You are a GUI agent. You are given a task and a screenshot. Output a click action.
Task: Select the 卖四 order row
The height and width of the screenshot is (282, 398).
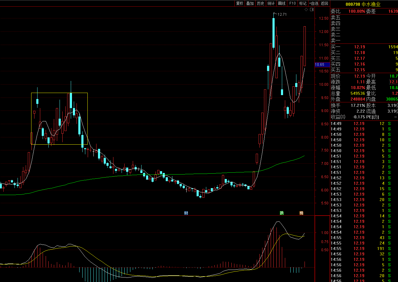(x=364, y=24)
